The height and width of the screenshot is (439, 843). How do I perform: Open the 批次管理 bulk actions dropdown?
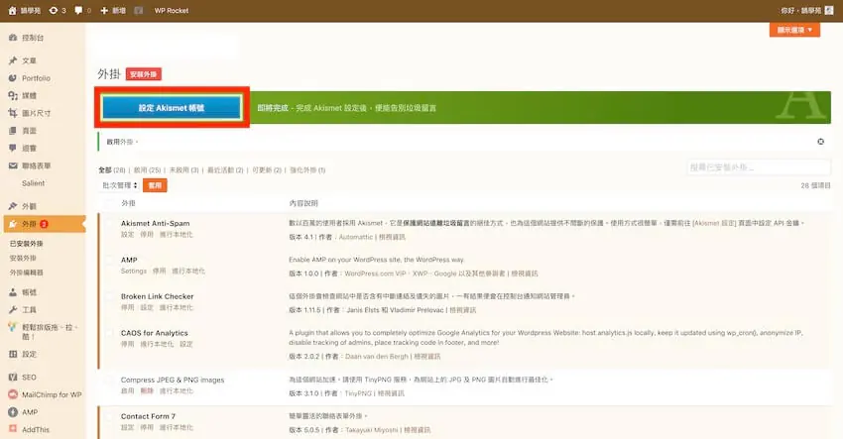click(x=119, y=185)
